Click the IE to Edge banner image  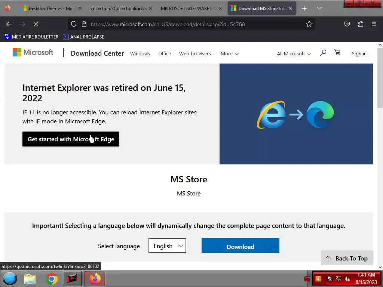[296, 114]
